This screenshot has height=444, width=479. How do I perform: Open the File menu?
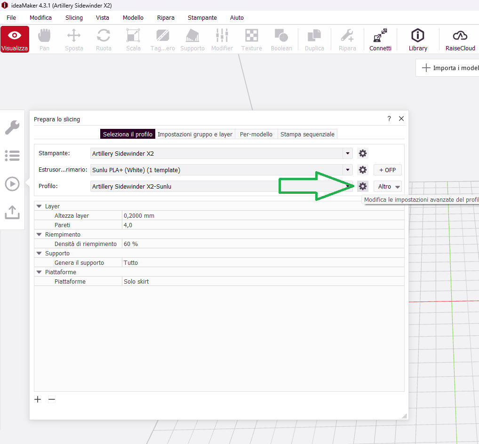[11, 18]
